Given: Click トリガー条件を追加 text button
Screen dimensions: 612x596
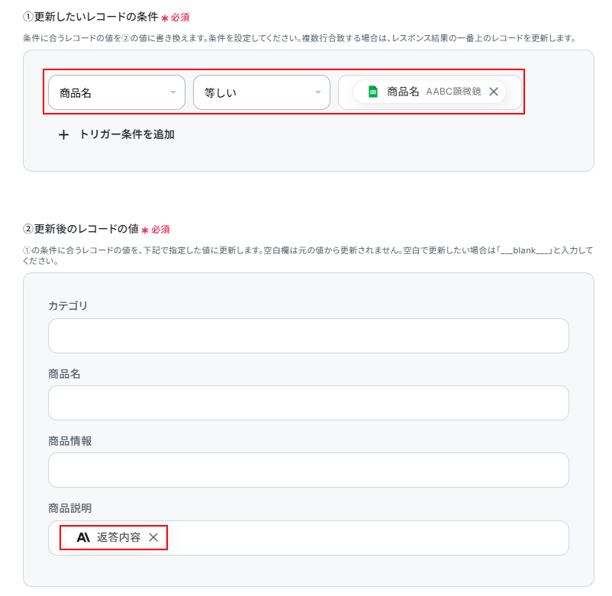Looking at the screenshot, I should point(127,134).
